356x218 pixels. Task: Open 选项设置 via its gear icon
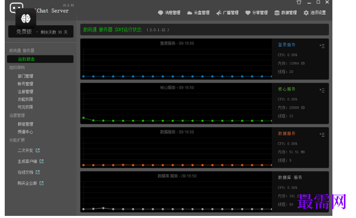(306, 13)
